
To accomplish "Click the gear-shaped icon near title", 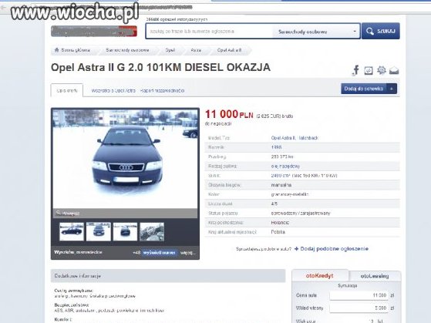I will (381, 70).
